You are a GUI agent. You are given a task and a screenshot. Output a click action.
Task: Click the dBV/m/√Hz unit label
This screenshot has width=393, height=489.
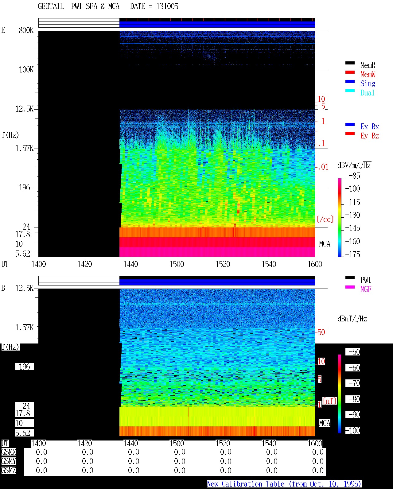pos(354,165)
